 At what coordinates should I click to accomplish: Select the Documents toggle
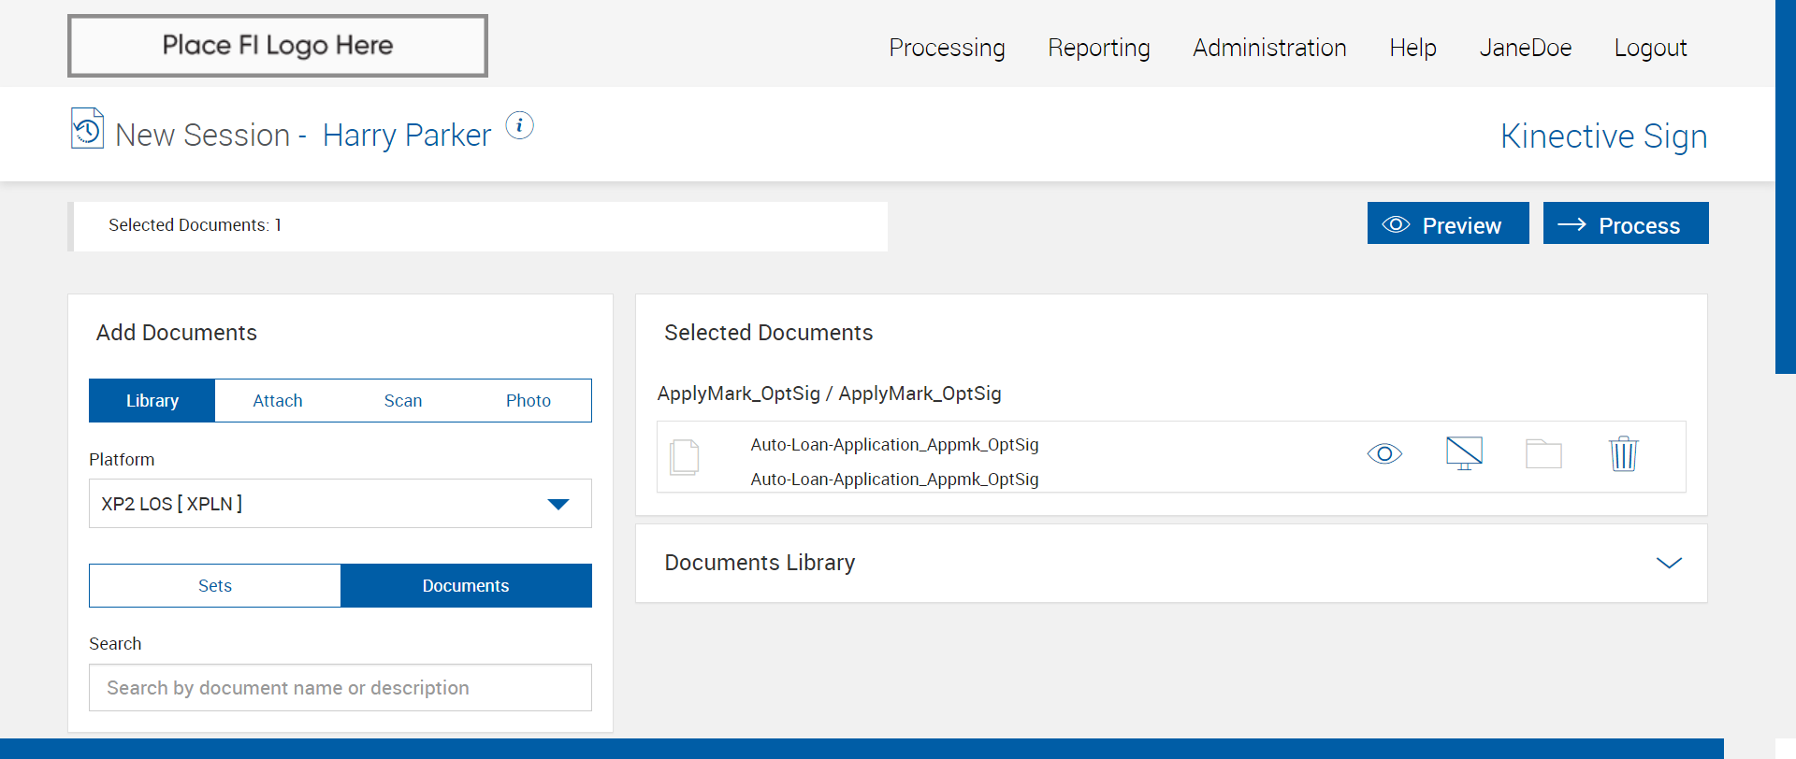click(x=466, y=586)
